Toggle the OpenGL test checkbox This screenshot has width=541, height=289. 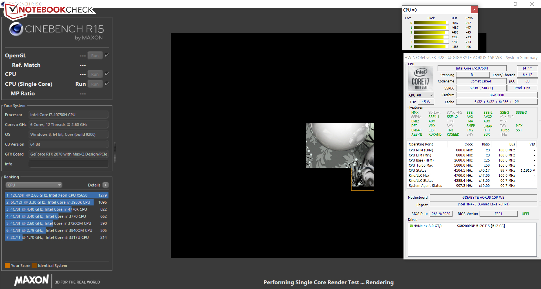[x=107, y=55]
